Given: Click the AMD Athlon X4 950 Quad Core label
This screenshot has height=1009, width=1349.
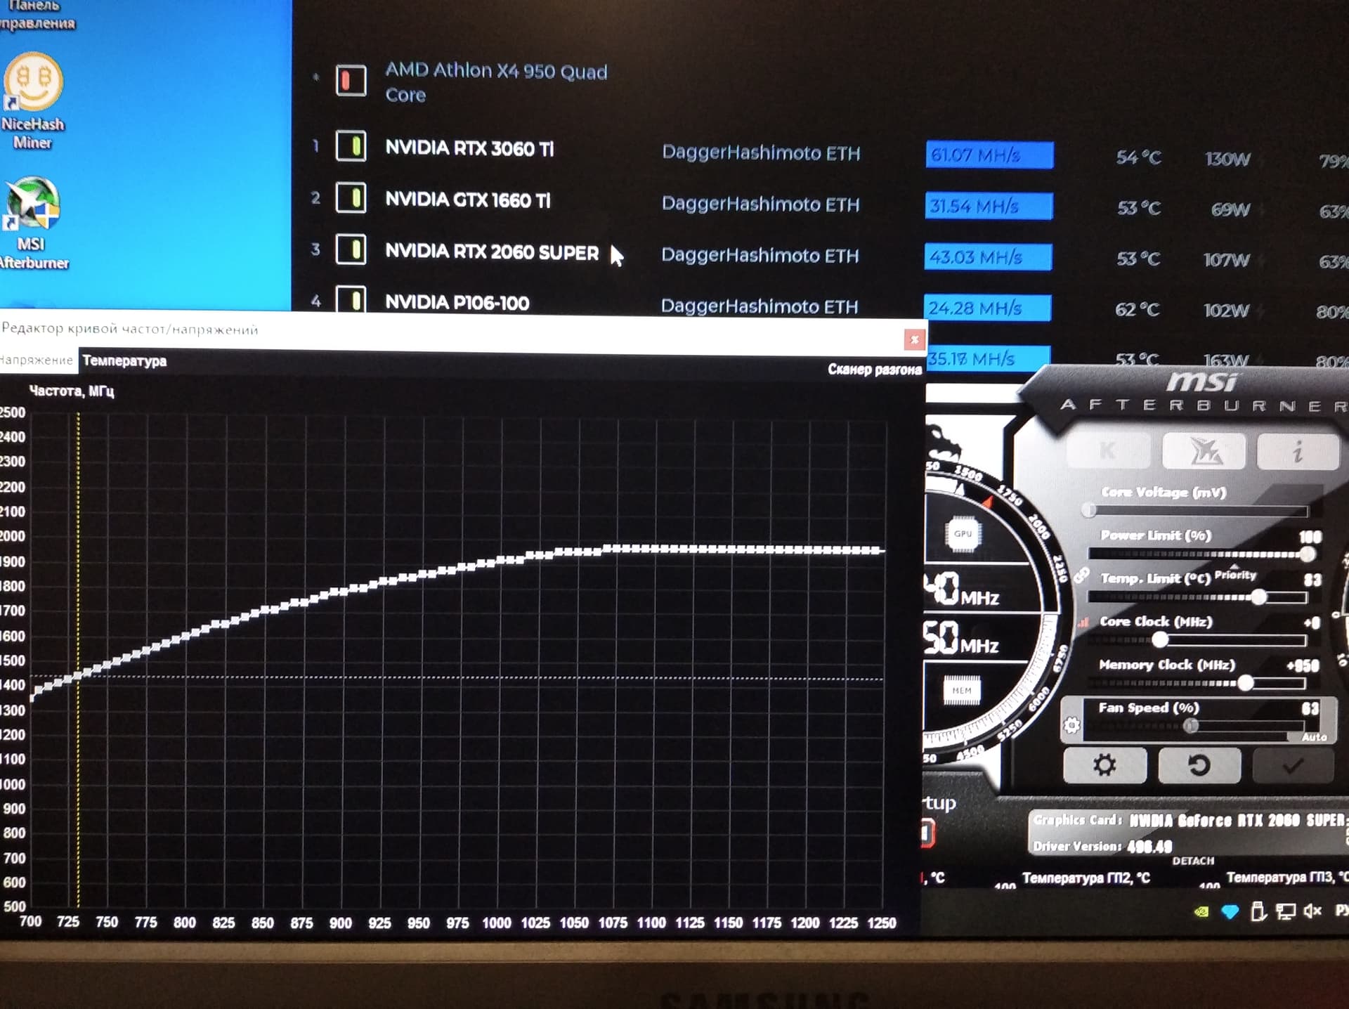Looking at the screenshot, I should [496, 82].
